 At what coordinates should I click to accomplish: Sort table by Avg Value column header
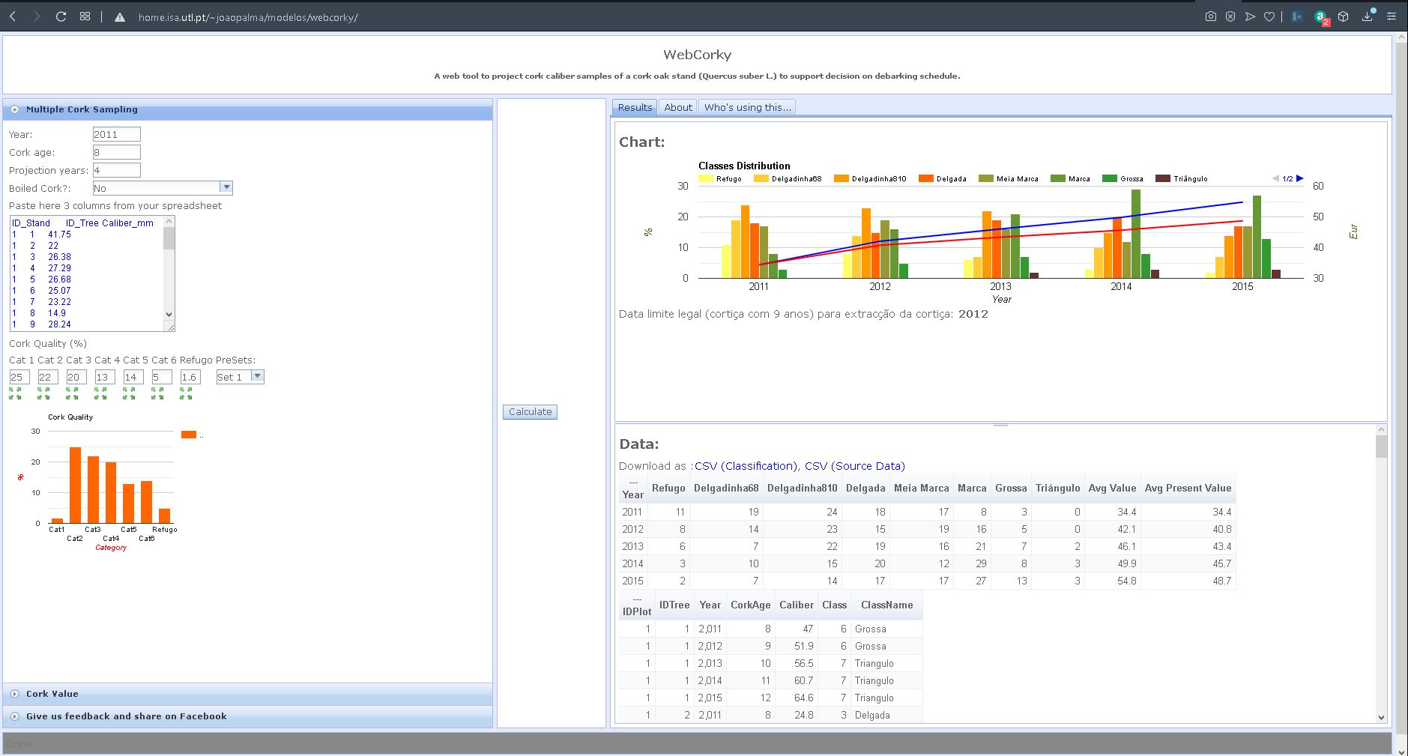[1112, 488]
